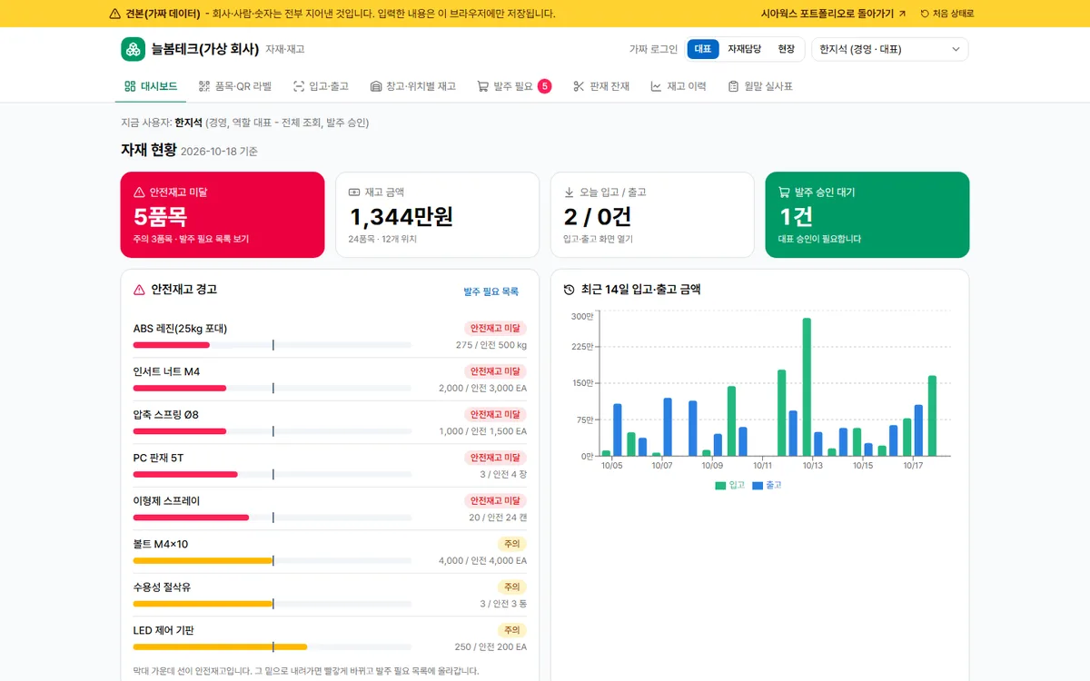The height and width of the screenshot is (681, 1090).
Task: Switch to the 판재 잔재 tab
Action: (601, 86)
